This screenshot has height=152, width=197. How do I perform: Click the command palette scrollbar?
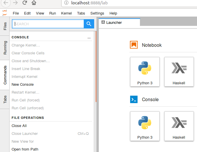click(x=96, y=67)
